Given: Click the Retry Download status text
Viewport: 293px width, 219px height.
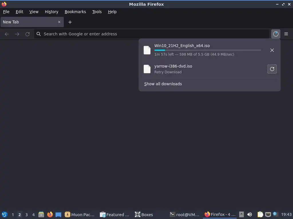Looking at the screenshot, I should (x=168, y=72).
